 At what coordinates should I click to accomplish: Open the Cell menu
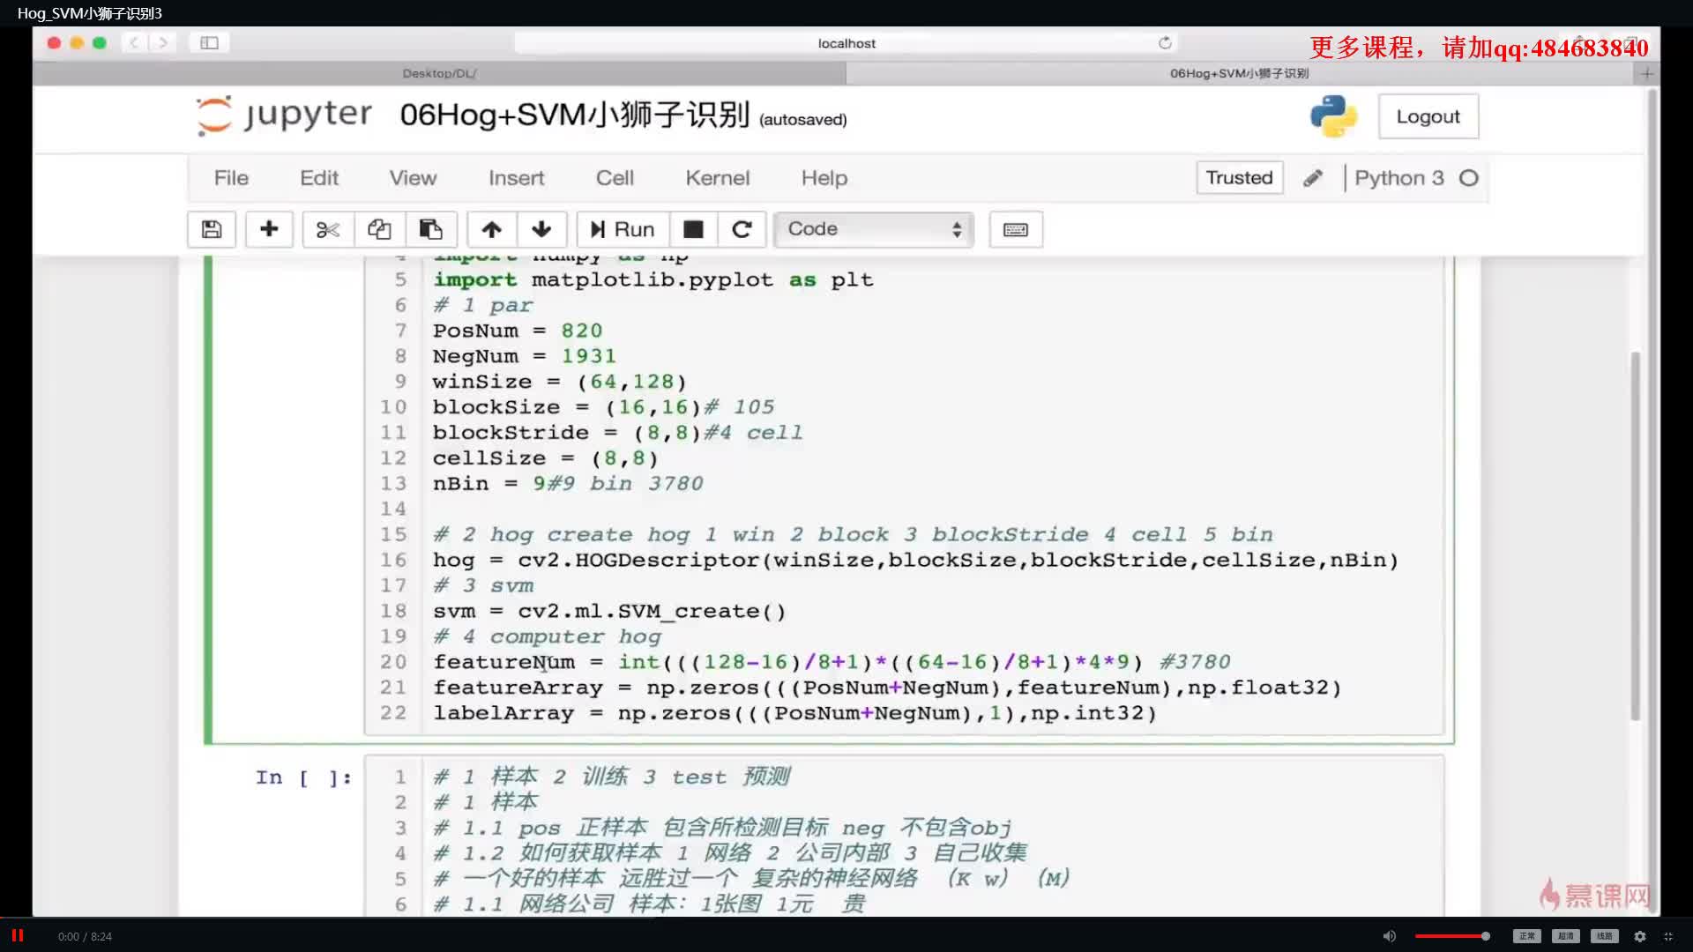pyautogui.click(x=615, y=178)
